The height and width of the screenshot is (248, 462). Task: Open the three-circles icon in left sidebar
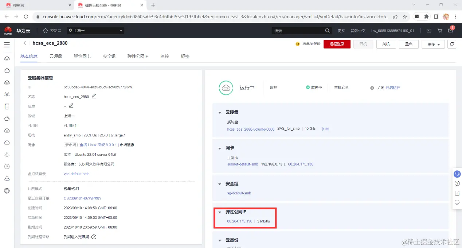pos(7,178)
